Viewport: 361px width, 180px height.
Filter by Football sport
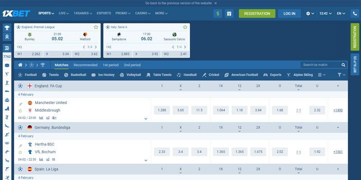pyautogui.click(x=28, y=75)
